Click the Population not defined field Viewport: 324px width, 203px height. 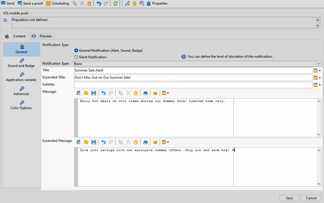[166, 22]
